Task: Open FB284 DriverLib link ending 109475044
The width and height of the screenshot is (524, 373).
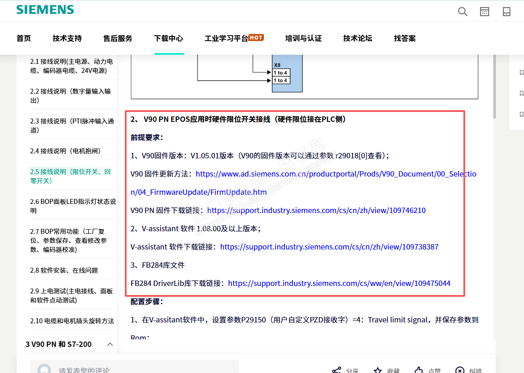Action: pyautogui.click(x=339, y=283)
